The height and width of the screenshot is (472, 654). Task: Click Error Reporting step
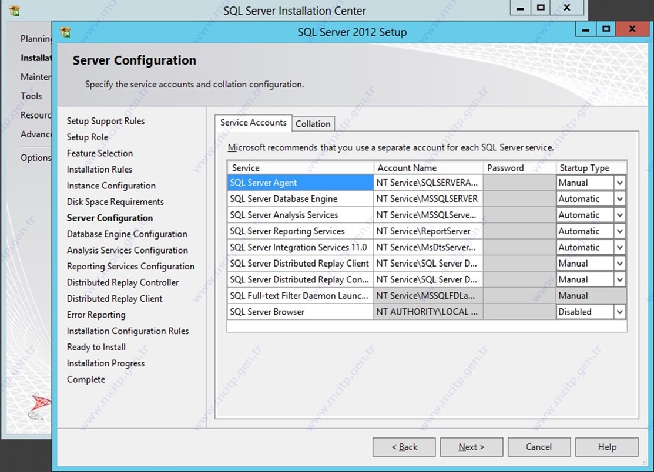point(96,315)
